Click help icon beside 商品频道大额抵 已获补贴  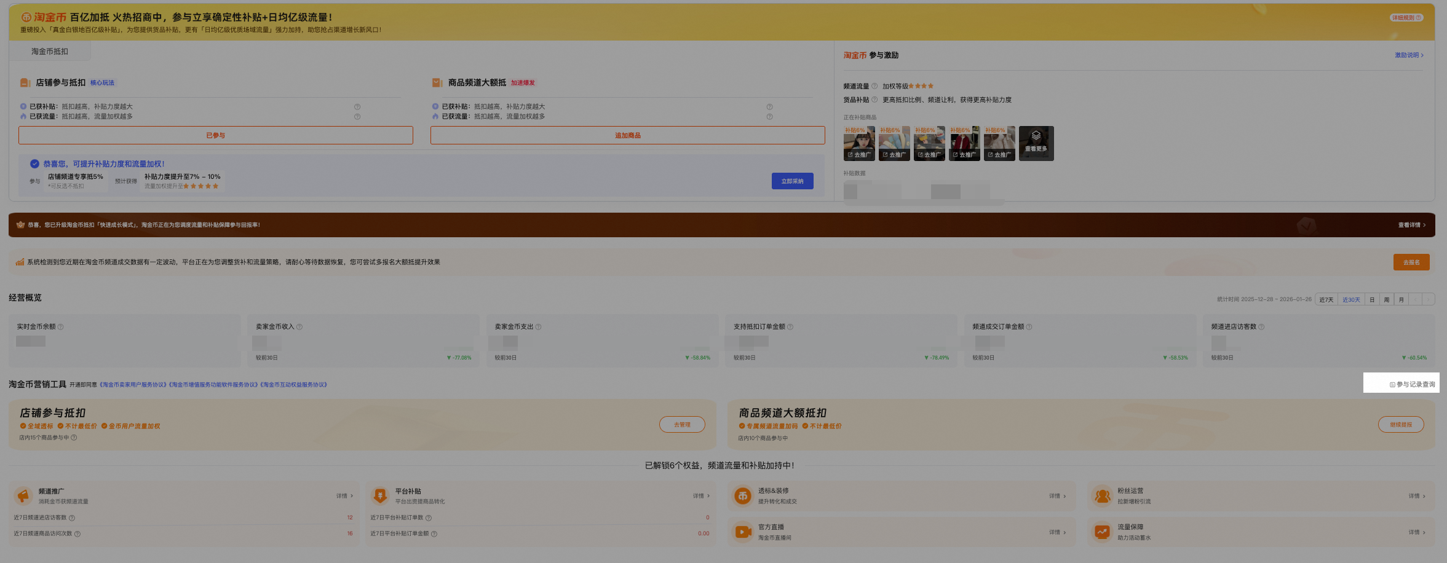[769, 107]
